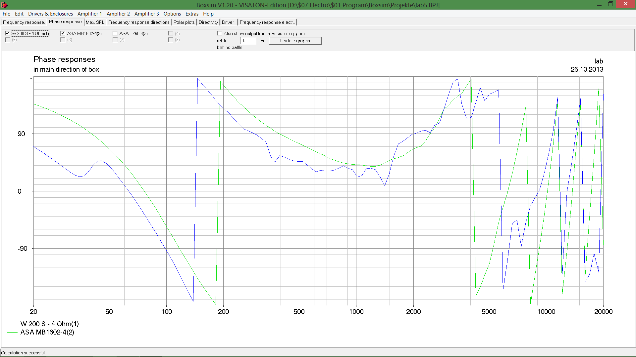
Task: Open the Amplifier 3 menu
Action: (x=146, y=14)
